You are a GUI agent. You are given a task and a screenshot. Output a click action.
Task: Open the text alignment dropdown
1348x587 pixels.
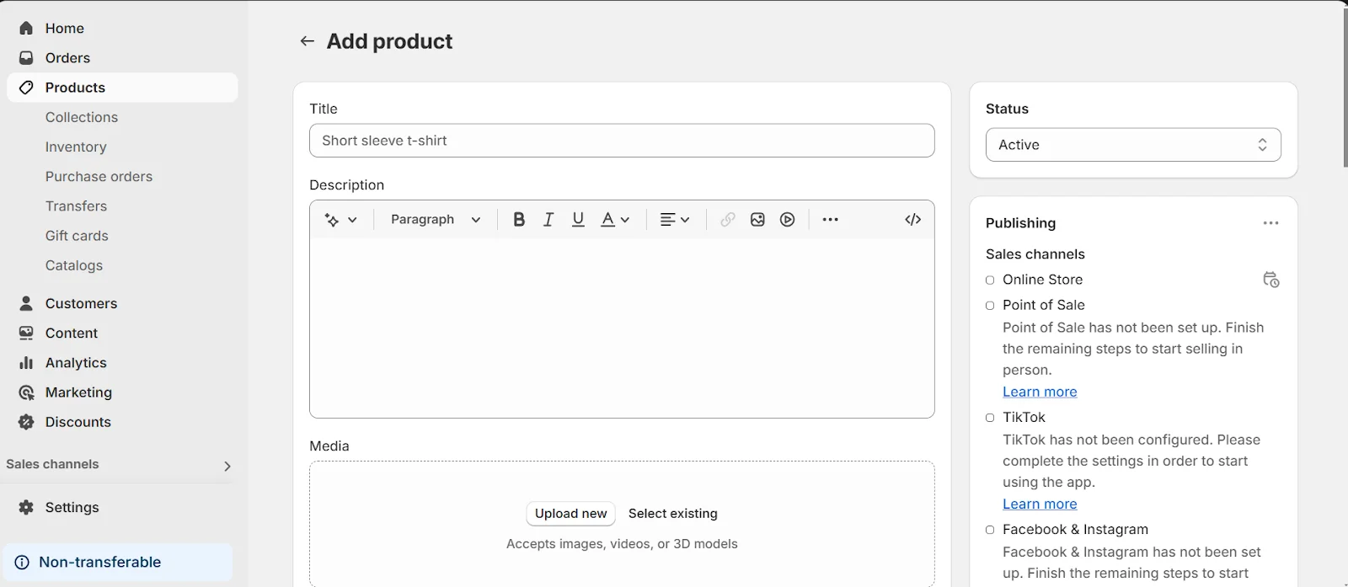[x=675, y=220]
